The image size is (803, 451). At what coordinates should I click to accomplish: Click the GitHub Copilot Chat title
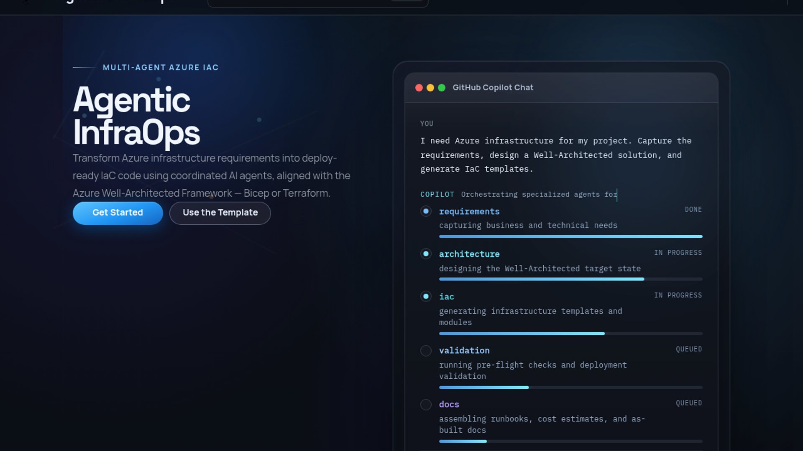[493, 88]
